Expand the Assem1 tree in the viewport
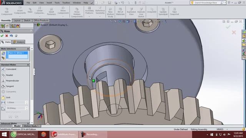The image size is (246, 138). [x=35, y=25]
